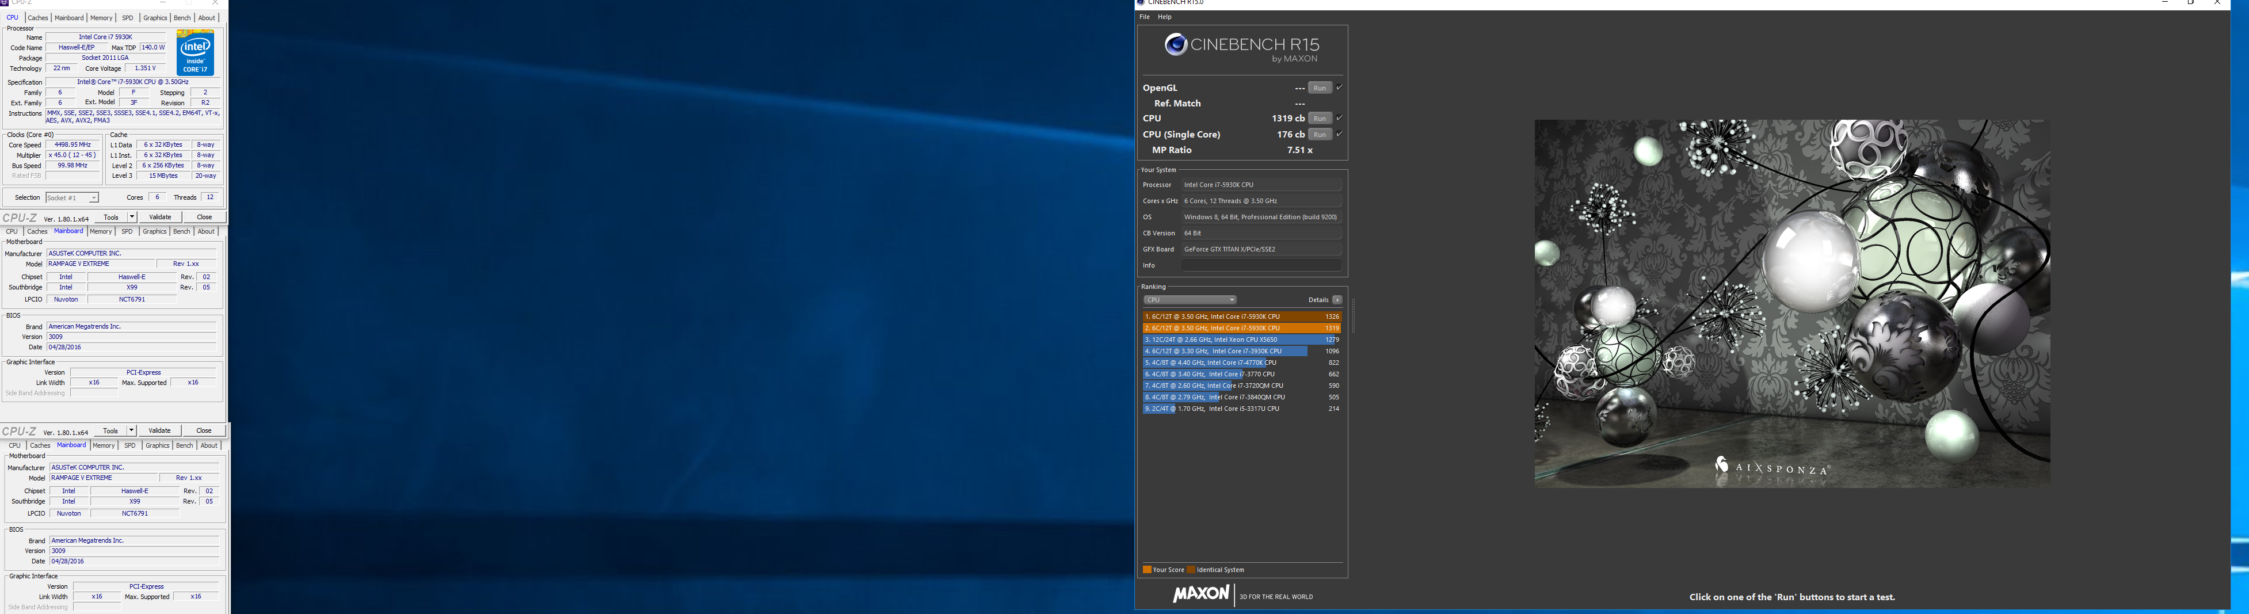Click the Core Voltage value 1.351 V
This screenshot has width=2249, height=614.
(145, 68)
